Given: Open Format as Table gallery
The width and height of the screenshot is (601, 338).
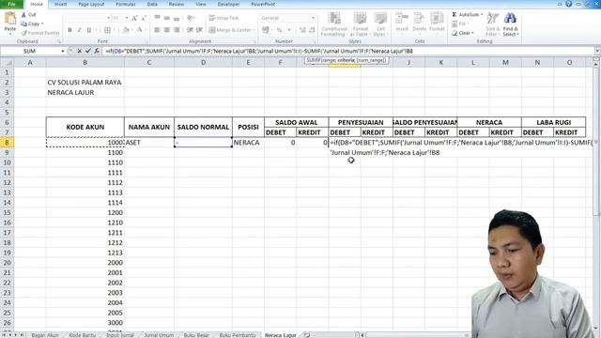Looking at the screenshot, I should click(361, 24).
